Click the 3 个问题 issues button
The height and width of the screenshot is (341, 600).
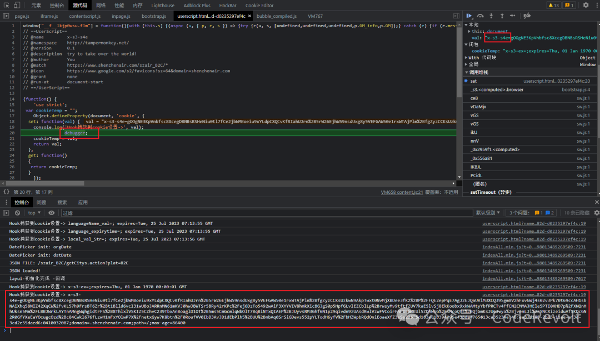point(531,213)
